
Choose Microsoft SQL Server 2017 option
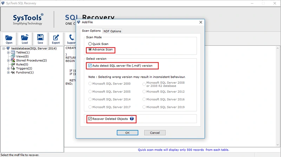(90, 107)
